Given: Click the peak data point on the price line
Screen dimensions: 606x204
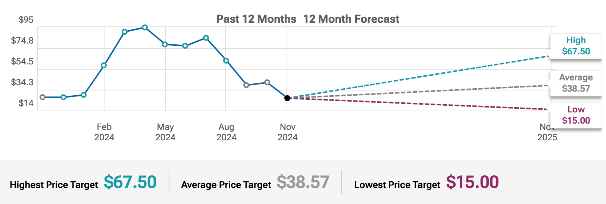Looking at the screenshot, I should (145, 28).
